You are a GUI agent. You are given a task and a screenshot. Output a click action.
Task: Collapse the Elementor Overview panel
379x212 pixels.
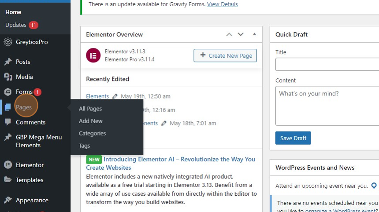[254, 34]
